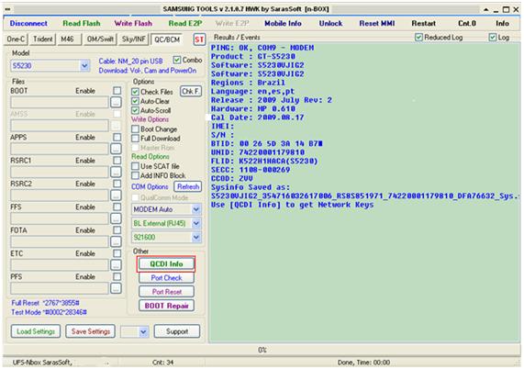Enable the Full Download option
This screenshot has width=524, height=369.
[135, 139]
